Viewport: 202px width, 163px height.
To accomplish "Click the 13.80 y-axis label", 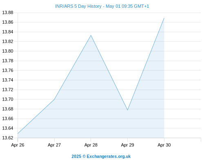I will click(8, 51).
